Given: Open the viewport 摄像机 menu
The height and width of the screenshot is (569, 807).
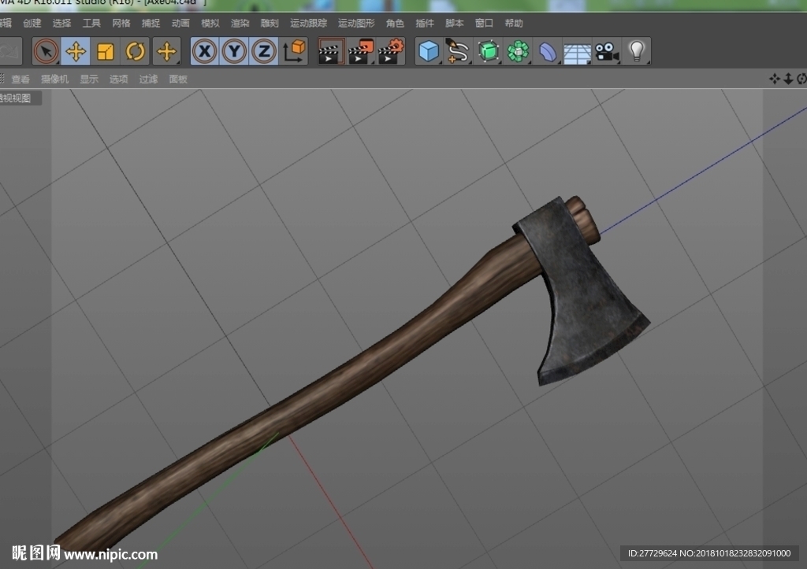Looking at the screenshot, I should point(54,79).
